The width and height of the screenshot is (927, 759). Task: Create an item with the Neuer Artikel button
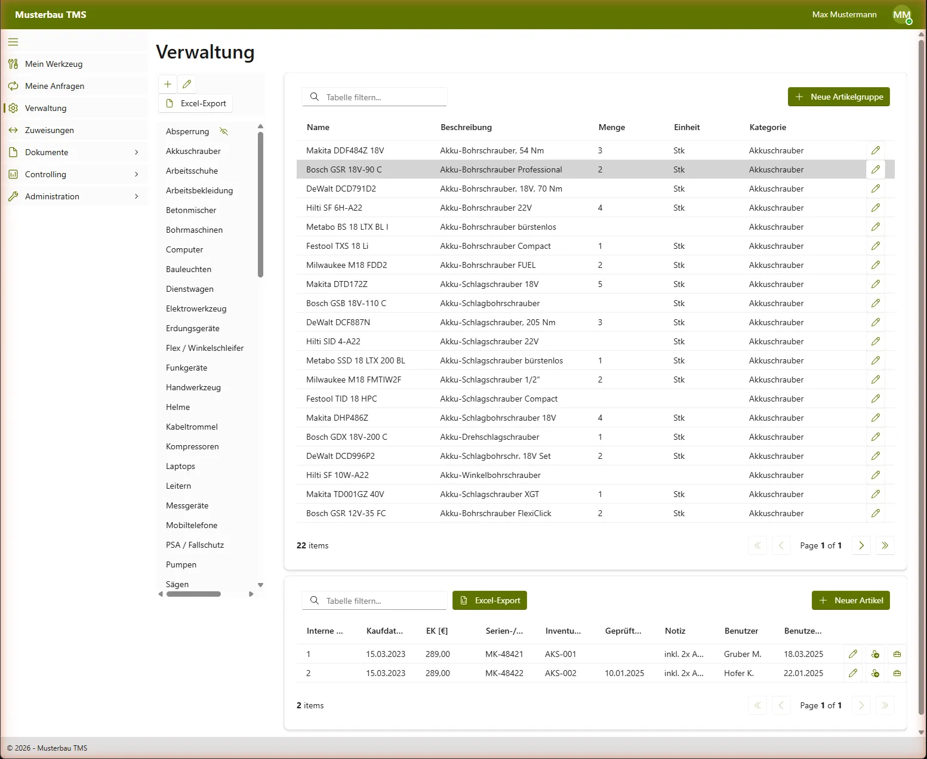pos(851,600)
